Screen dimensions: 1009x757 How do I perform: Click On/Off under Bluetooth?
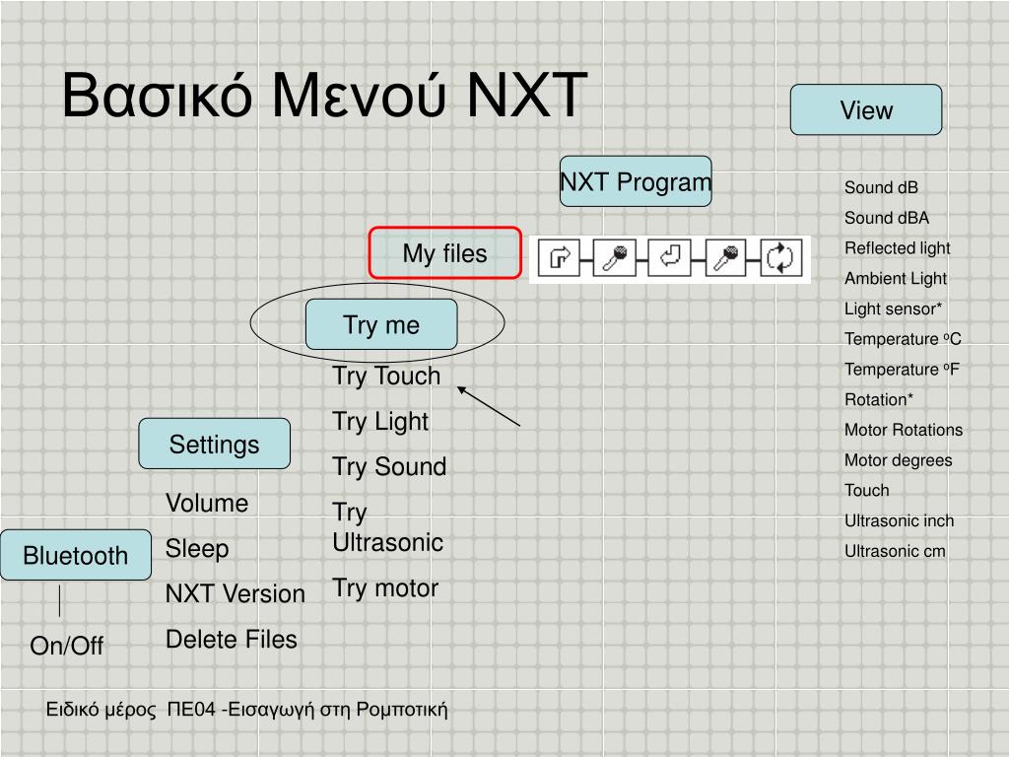66,646
